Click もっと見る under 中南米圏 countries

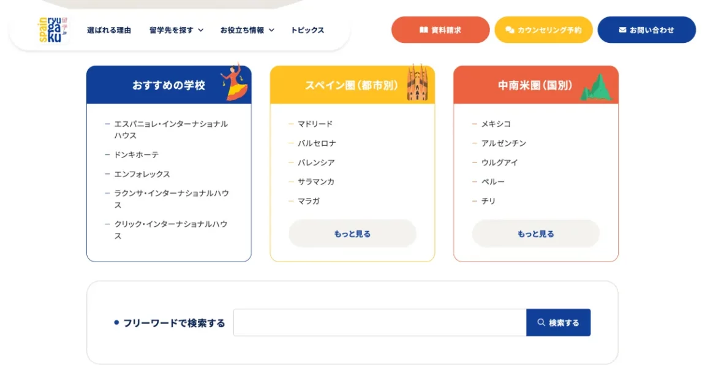(x=536, y=233)
